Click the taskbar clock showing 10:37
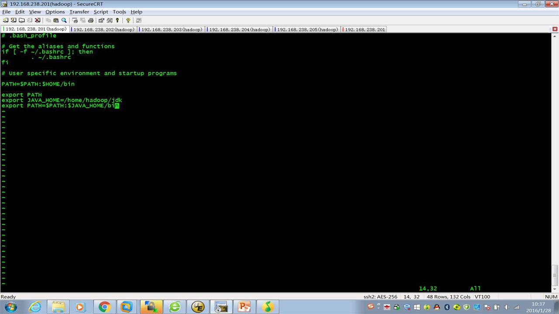 click(538, 307)
